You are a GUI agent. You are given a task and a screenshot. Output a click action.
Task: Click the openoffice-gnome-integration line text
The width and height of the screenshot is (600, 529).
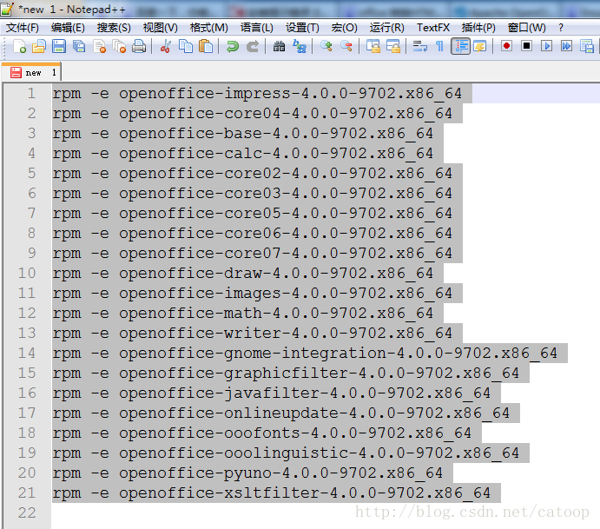tap(305, 353)
